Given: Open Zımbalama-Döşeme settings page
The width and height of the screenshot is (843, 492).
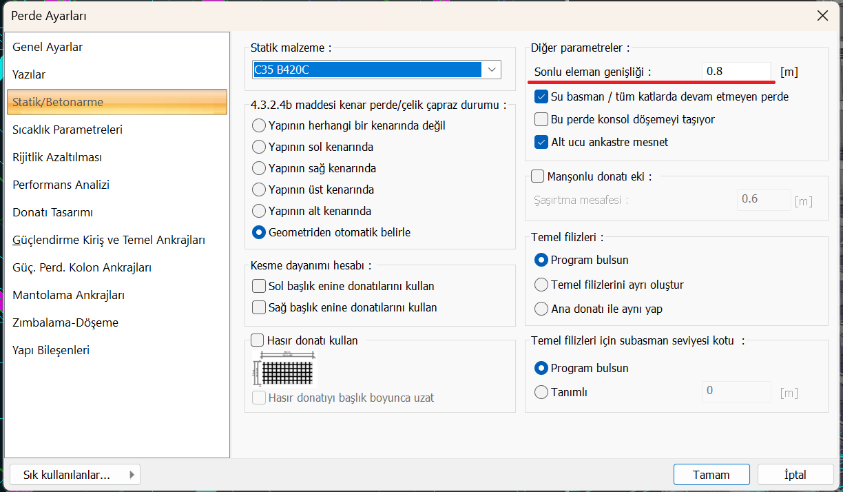Looking at the screenshot, I should 65,322.
